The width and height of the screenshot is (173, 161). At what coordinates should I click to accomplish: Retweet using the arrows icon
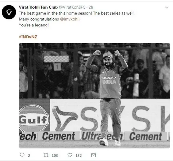46,155
